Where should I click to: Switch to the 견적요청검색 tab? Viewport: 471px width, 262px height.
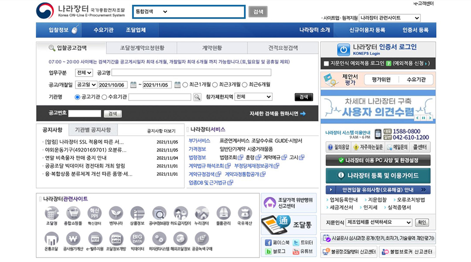(x=283, y=48)
